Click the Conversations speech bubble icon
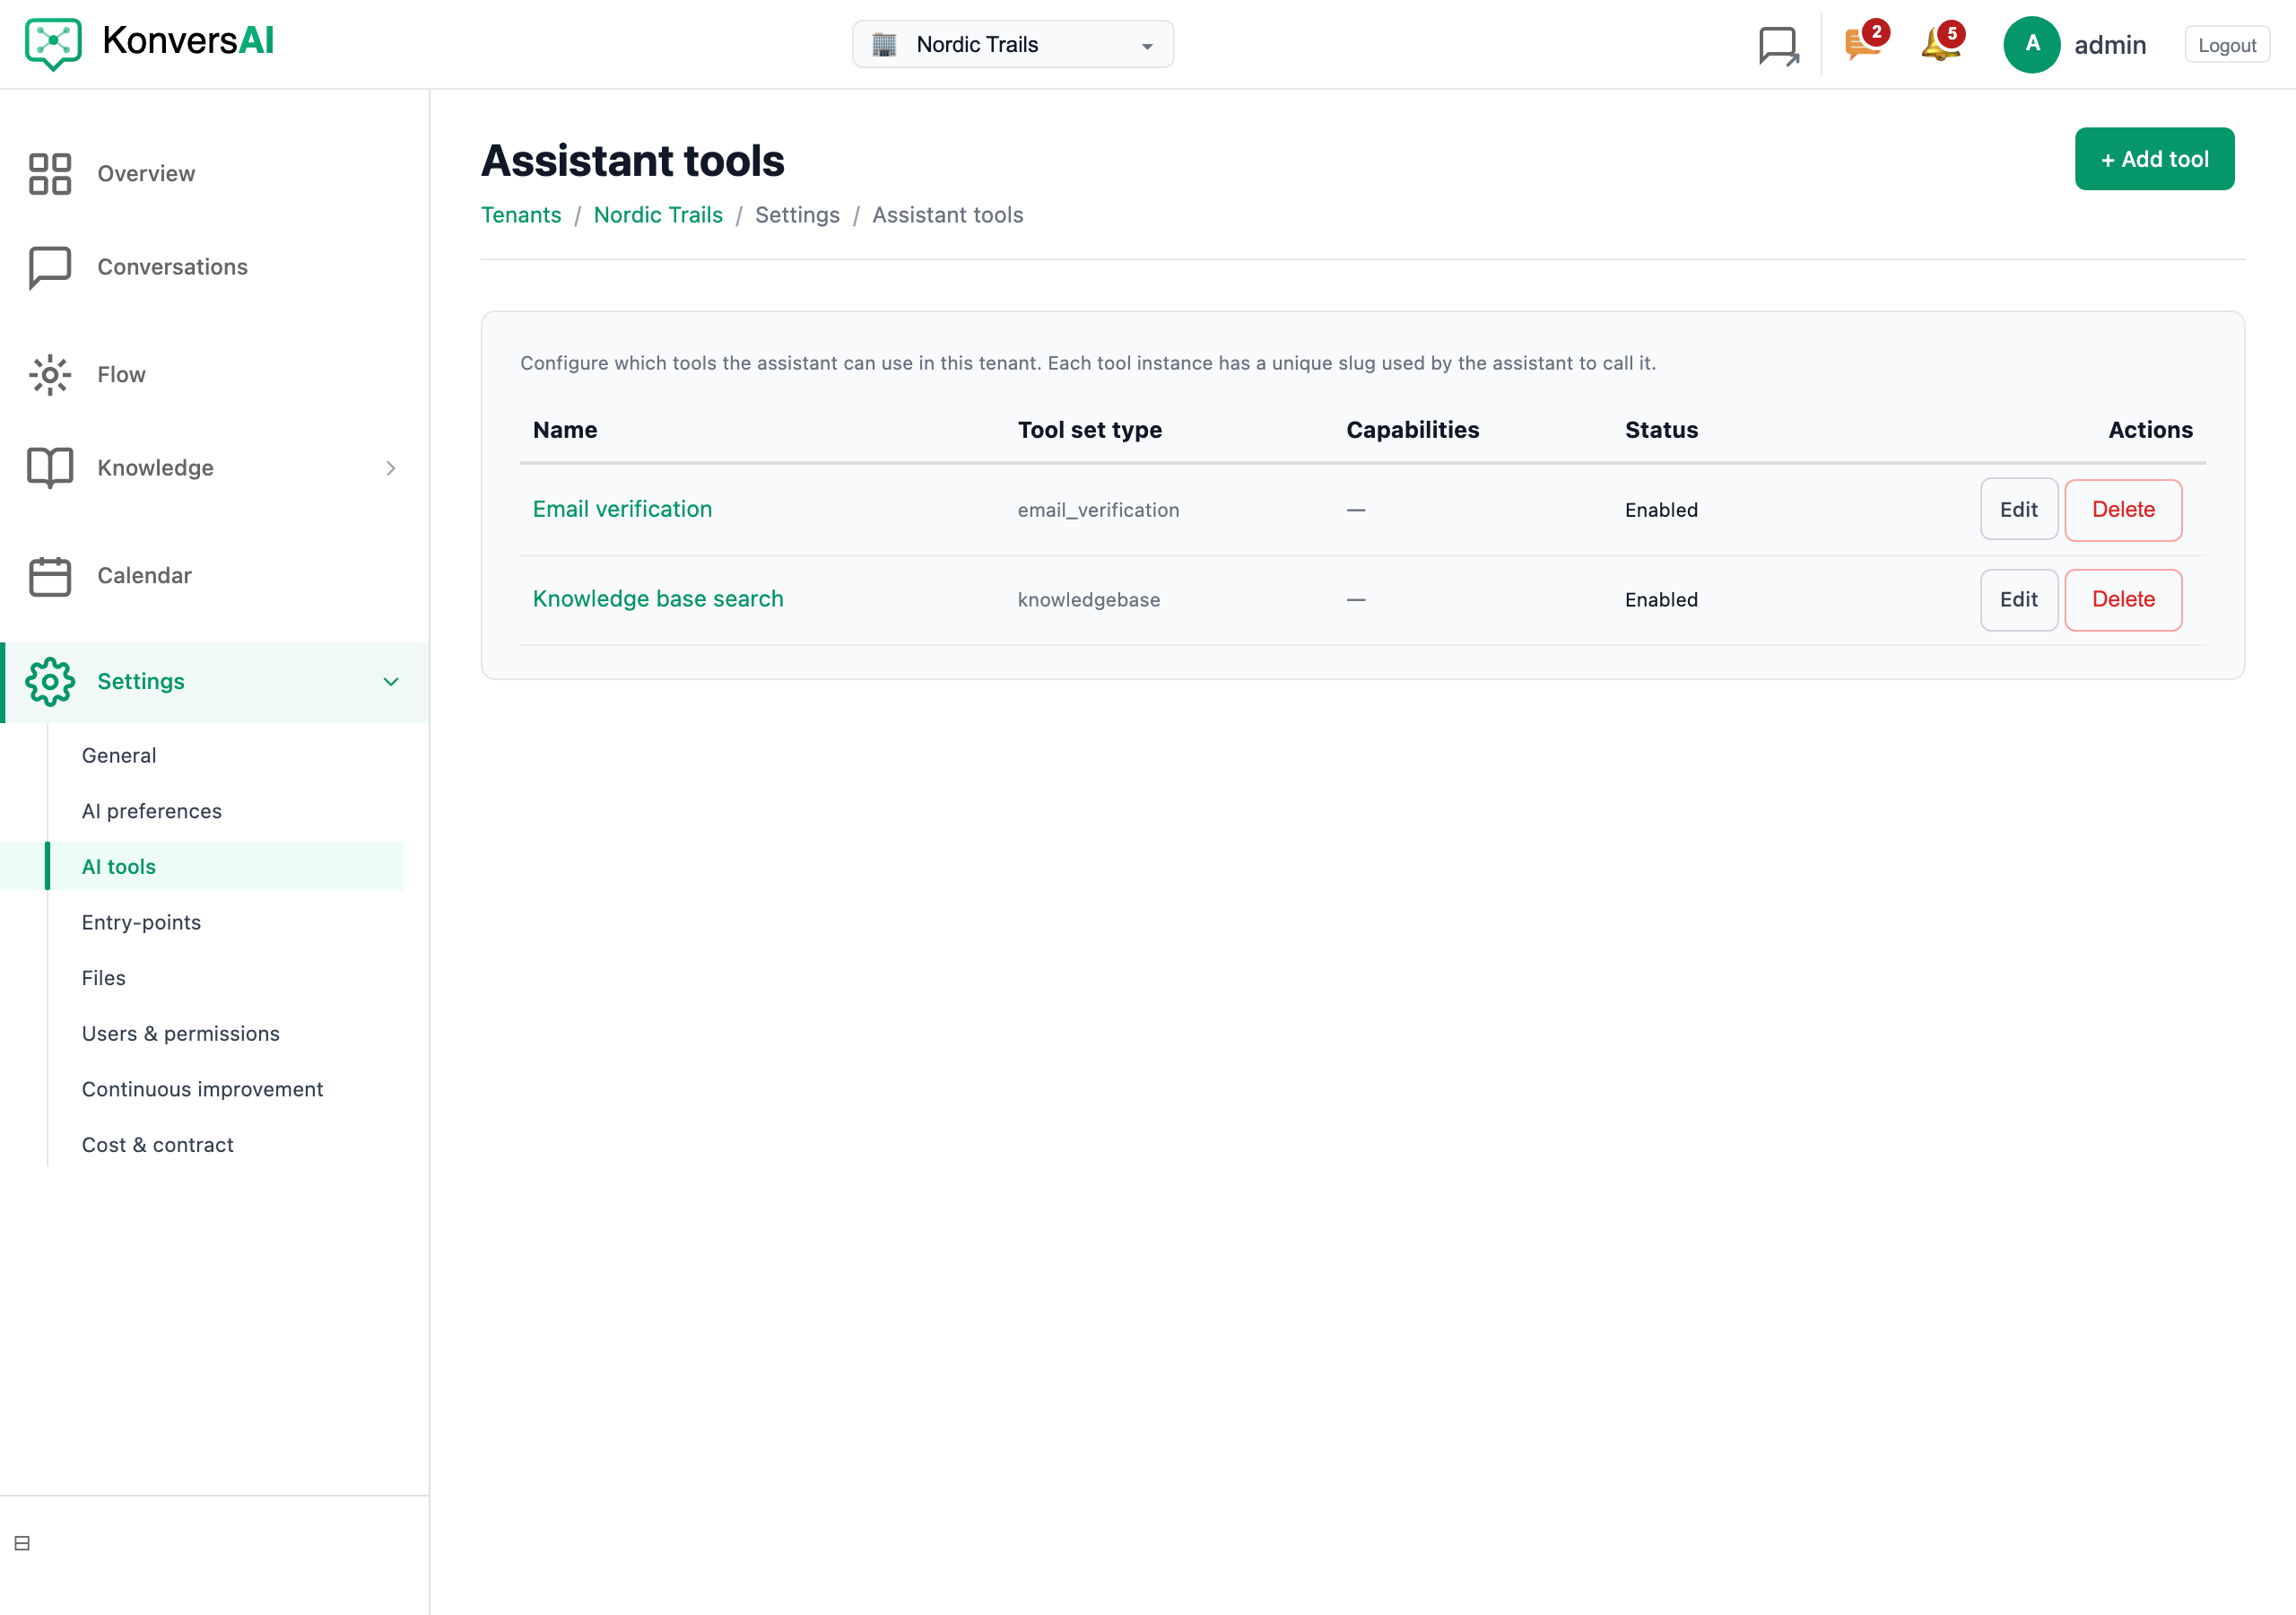This screenshot has width=2296, height=1615. (x=50, y=267)
